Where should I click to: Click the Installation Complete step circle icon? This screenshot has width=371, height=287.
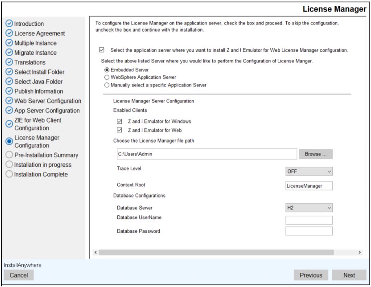[x=10, y=174]
